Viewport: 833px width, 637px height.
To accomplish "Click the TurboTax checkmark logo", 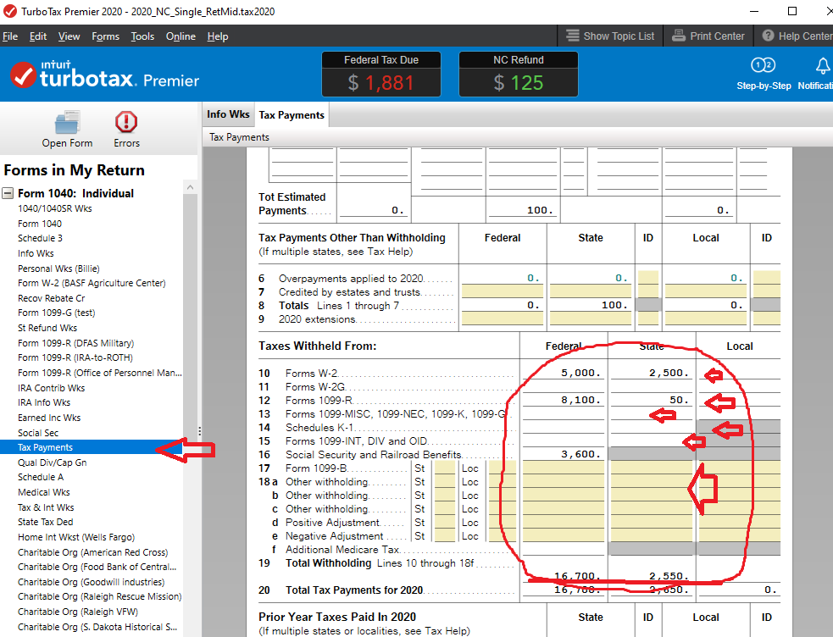I will point(23,75).
